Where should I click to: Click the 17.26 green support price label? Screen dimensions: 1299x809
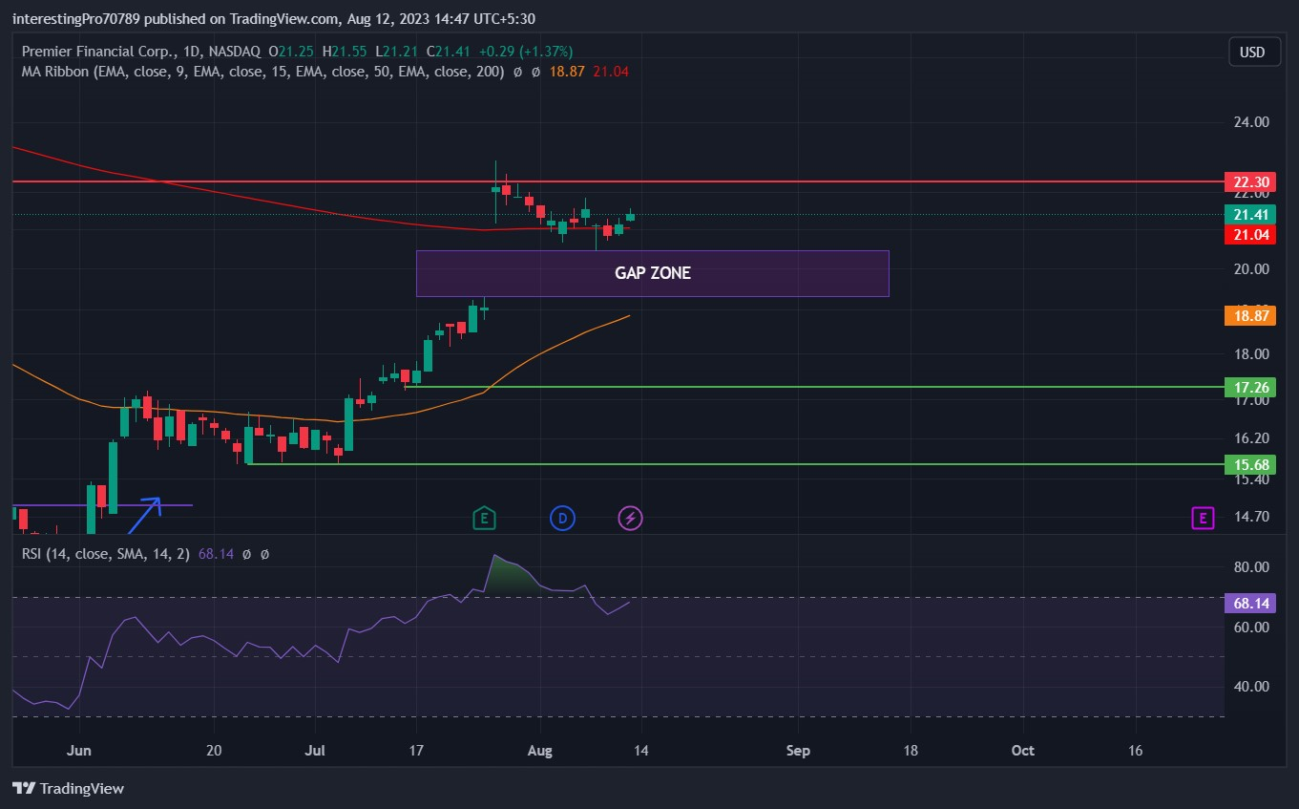click(x=1250, y=387)
